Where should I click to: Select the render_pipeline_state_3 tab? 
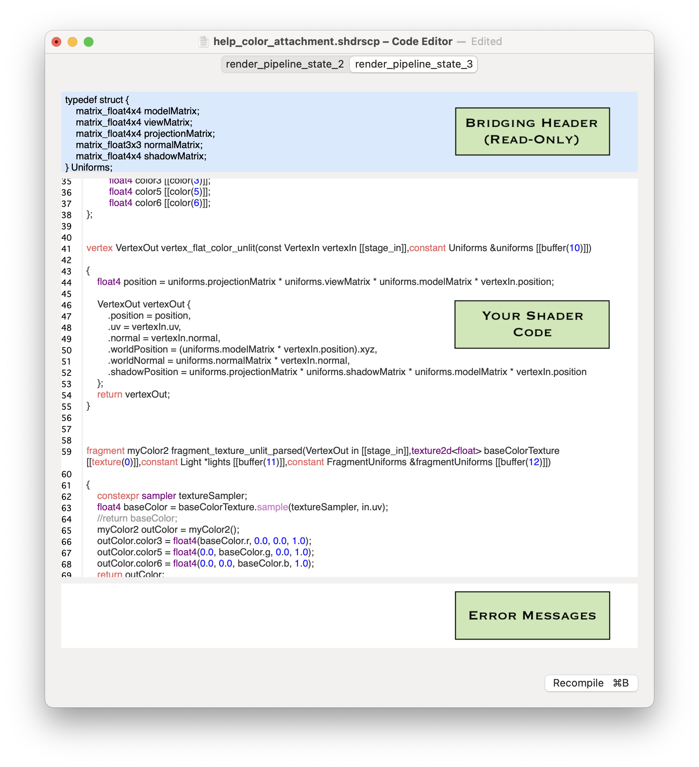414,64
